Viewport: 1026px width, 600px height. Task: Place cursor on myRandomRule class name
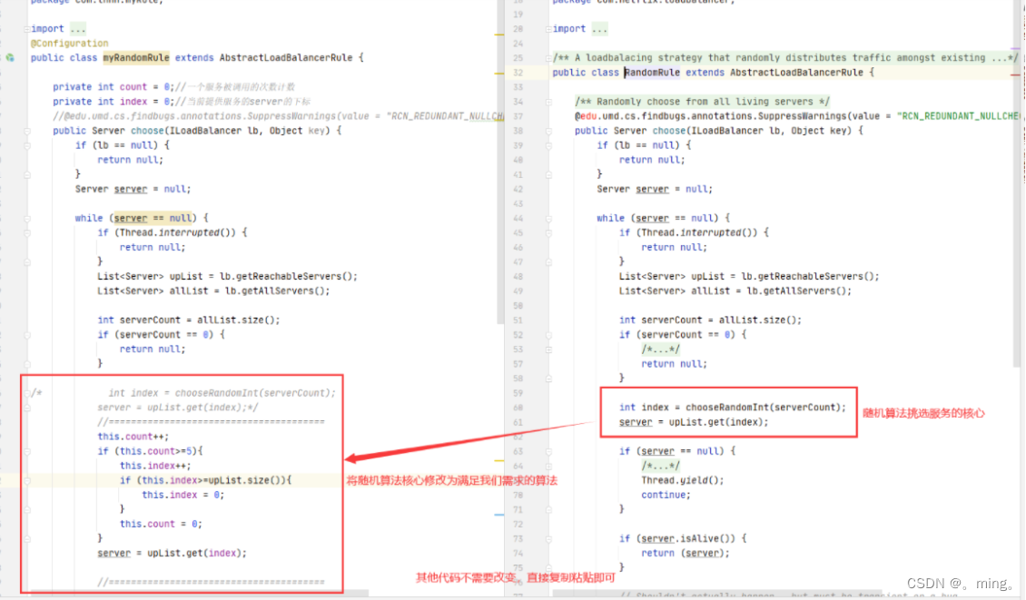(136, 57)
